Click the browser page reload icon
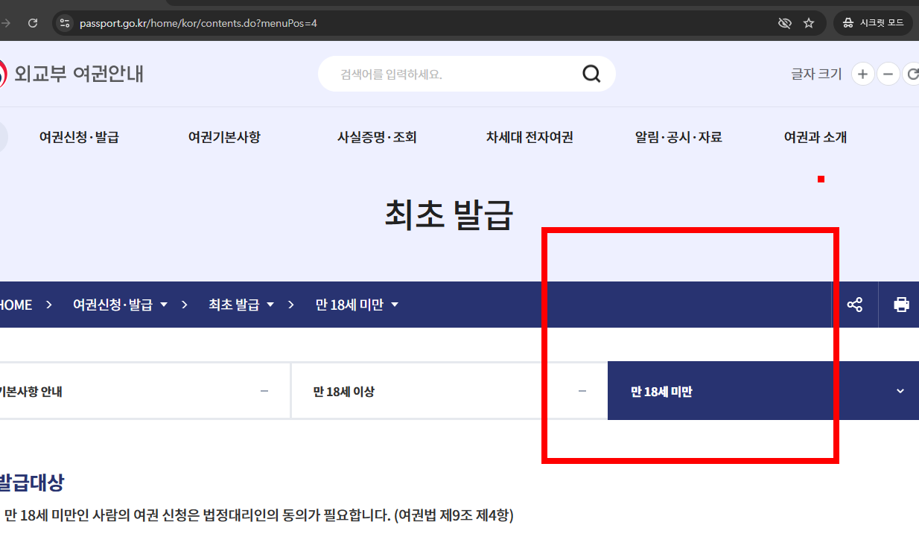The width and height of the screenshot is (919, 560). point(32,22)
